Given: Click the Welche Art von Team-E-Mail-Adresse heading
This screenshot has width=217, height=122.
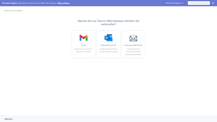Looking at the screenshot, I should point(108,23).
